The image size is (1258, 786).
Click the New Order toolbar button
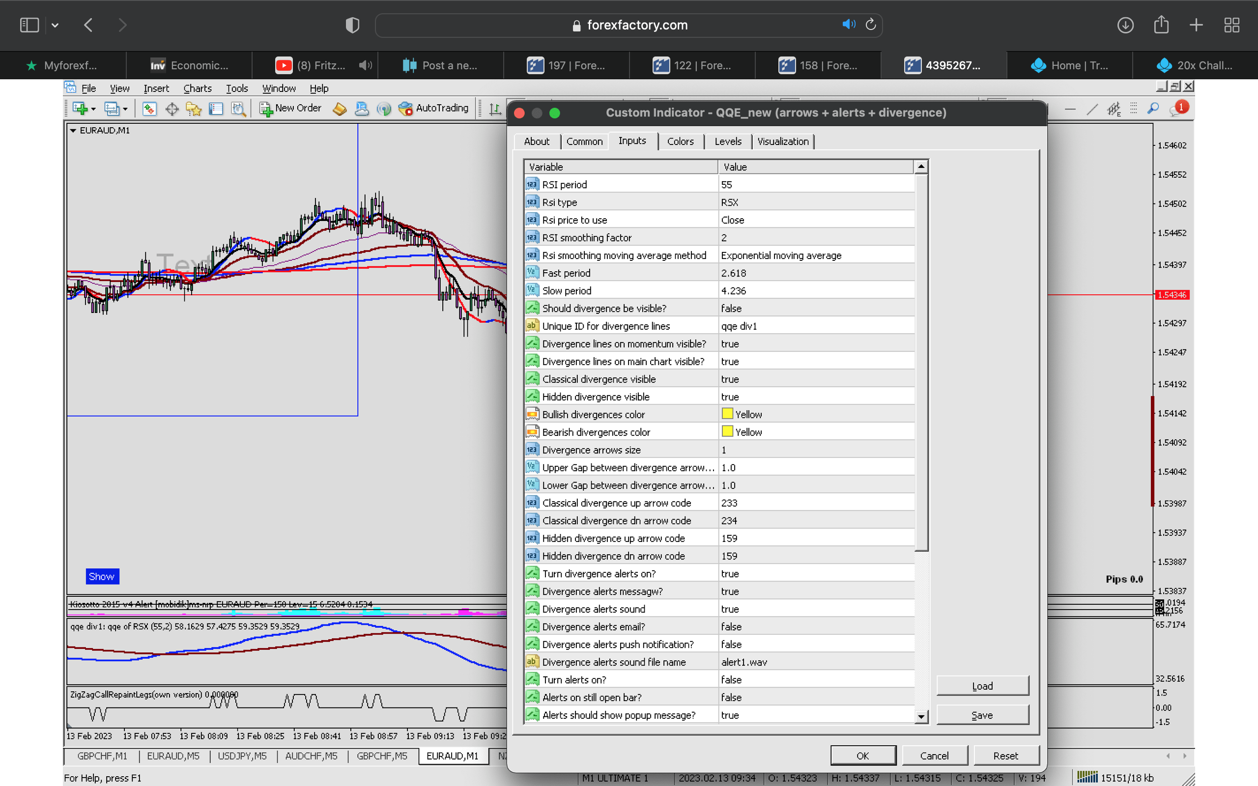pos(290,108)
